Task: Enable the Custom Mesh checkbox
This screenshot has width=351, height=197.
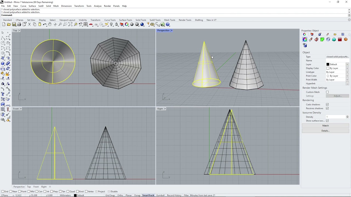Action: [x=327, y=92]
